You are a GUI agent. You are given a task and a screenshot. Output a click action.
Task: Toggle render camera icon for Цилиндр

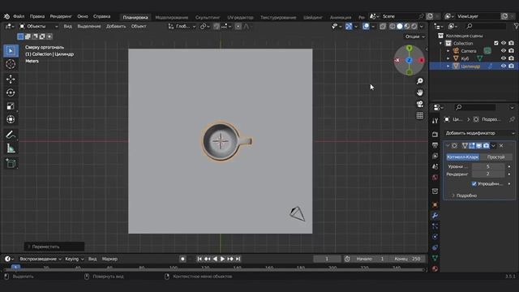512,66
